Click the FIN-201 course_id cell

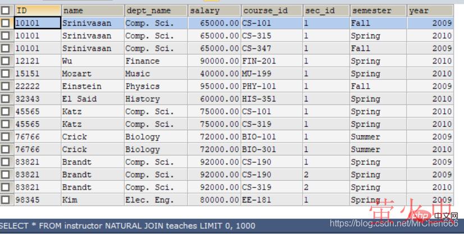point(271,61)
